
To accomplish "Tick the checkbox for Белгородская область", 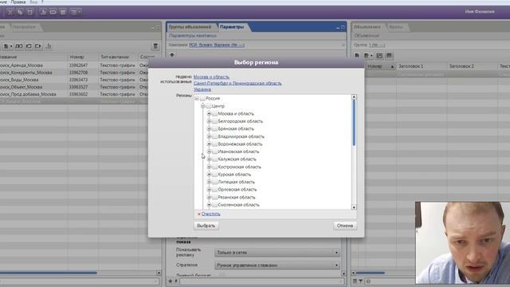I will pos(214,121).
